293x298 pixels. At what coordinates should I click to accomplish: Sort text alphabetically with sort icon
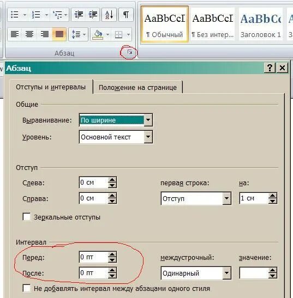(x=109, y=15)
